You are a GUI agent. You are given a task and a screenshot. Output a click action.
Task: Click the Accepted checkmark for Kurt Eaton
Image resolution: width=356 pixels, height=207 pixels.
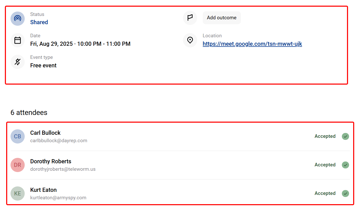(345, 193)
